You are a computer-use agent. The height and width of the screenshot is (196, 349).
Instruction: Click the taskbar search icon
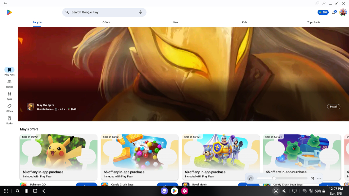(18, 191)
